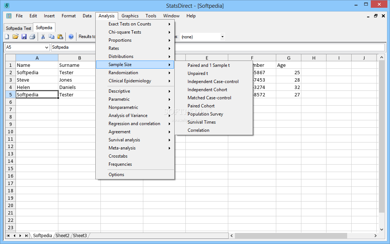Close the inner Softpedia document

(383, 16)
